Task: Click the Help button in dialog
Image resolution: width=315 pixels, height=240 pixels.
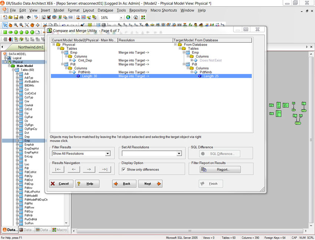Action: click(x=87, y=184)
